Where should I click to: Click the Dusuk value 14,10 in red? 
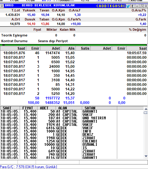(x=31, y=24)
